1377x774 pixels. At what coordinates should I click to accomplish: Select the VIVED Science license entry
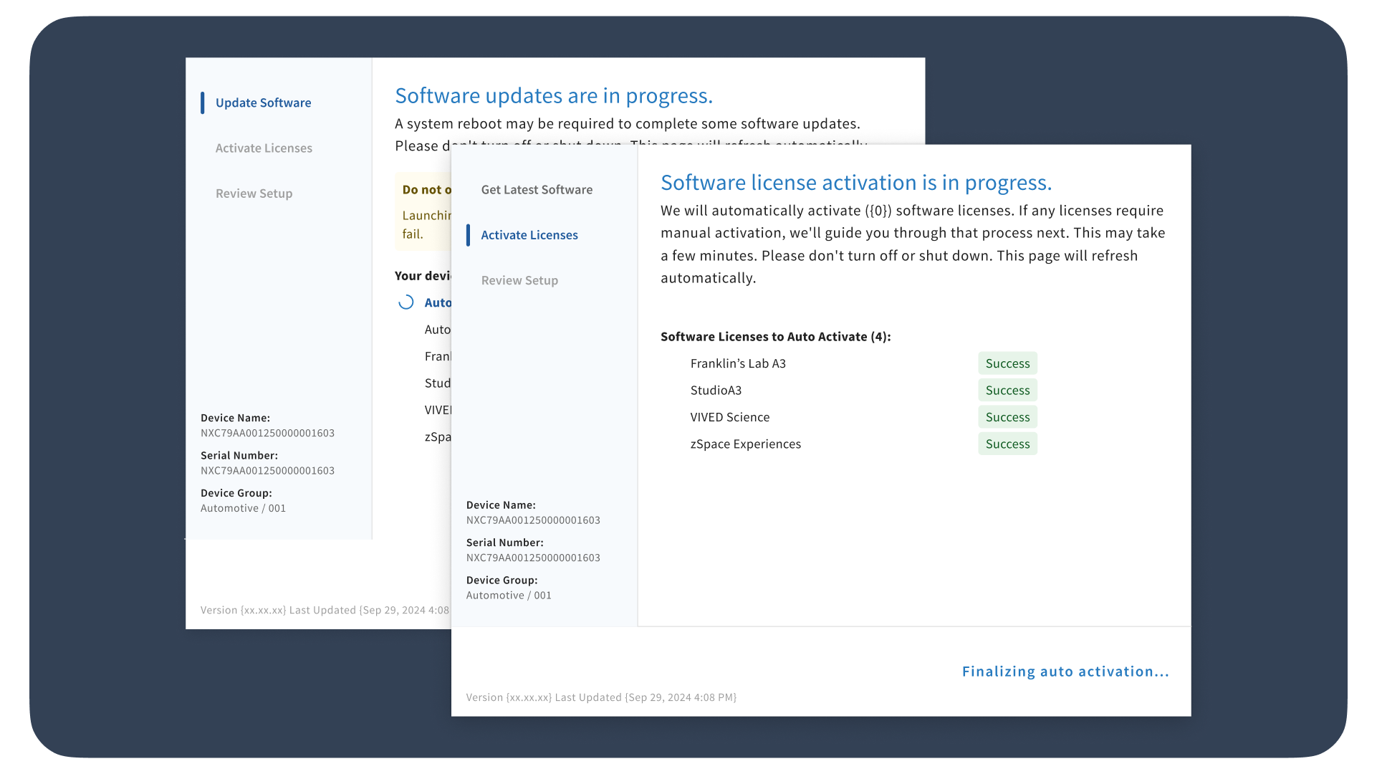coord(730,416)
